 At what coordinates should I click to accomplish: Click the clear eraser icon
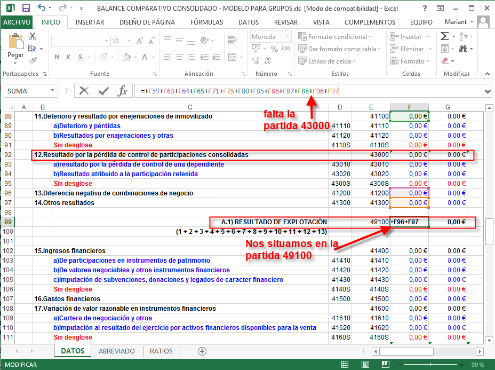[445, 60]
